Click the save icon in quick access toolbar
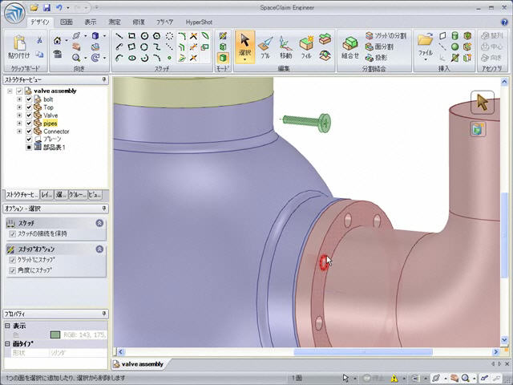 click(x=46, y=7)
